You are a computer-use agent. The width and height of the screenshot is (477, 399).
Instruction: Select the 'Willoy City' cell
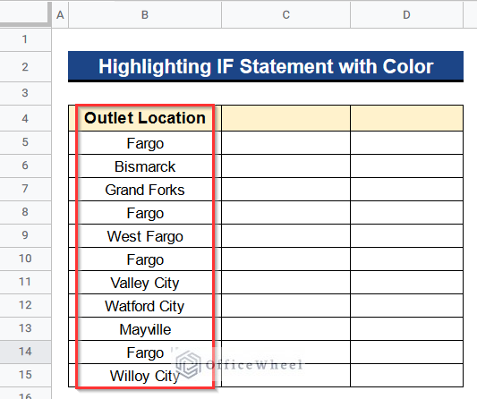click(145, 375)
